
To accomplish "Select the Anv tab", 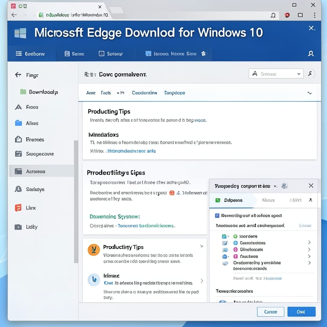I will click(91, 93).
